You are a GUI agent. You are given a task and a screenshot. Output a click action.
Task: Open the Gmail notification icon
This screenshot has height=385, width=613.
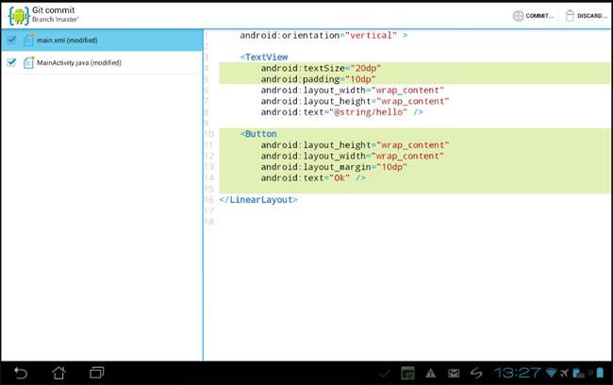pyautogui.click(x=454, y=374)
